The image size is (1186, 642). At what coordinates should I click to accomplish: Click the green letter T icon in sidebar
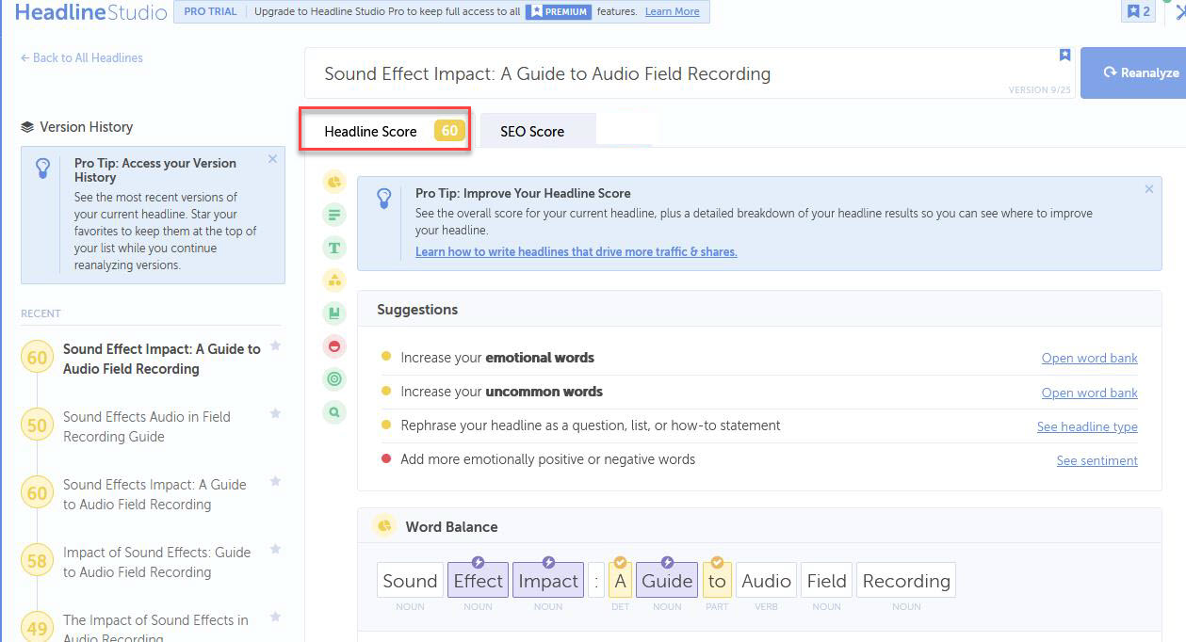point(333,248)
